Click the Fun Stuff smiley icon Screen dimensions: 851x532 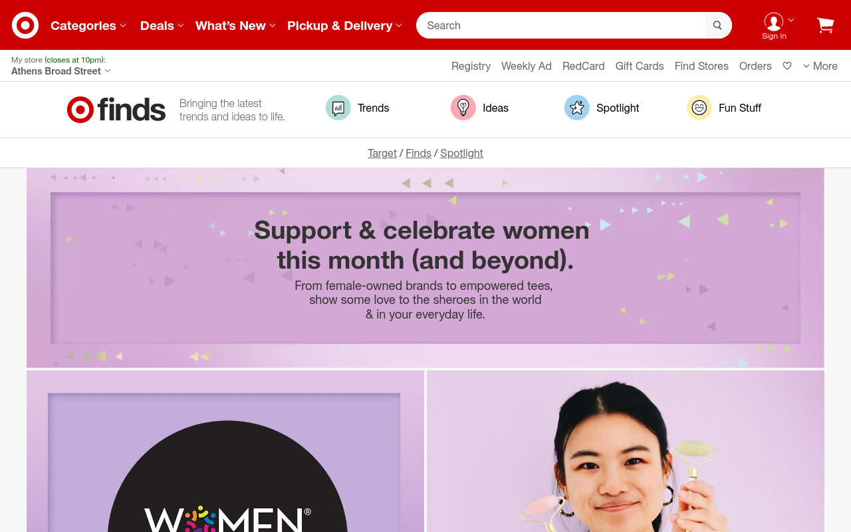pos(699,108)
